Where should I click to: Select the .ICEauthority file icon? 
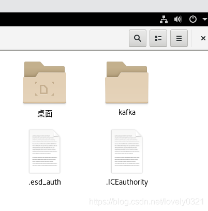pos(127,151)
